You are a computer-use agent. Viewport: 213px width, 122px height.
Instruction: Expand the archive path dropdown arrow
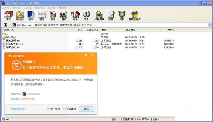pos(209,25)
